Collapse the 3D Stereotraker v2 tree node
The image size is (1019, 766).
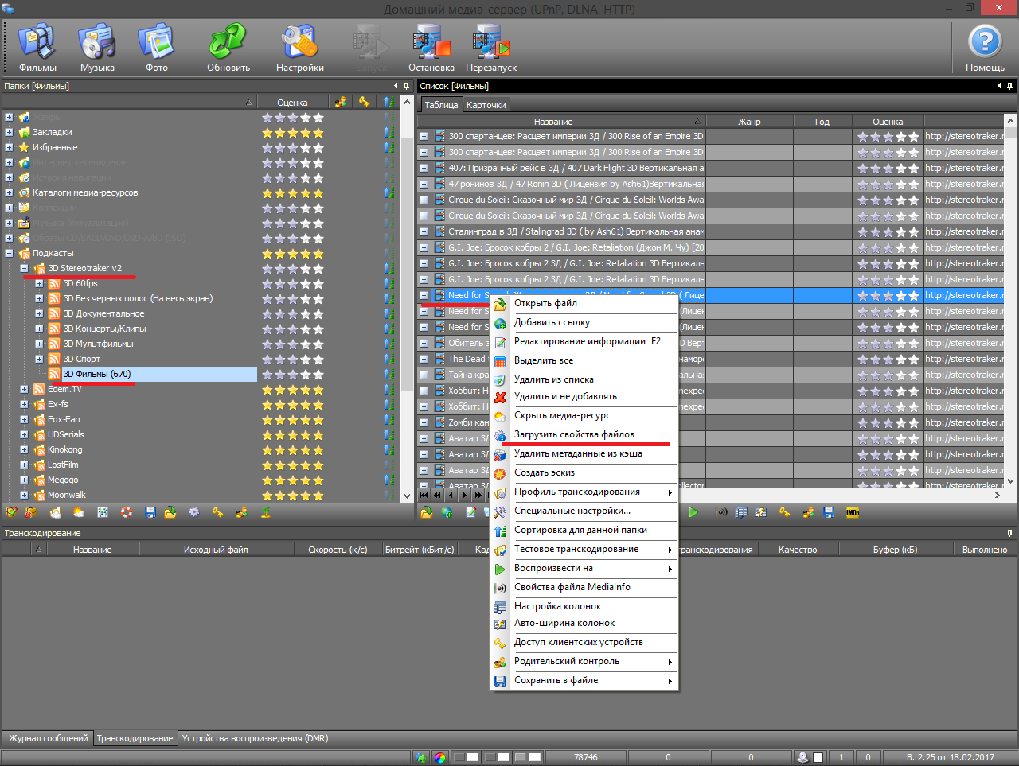24,269
